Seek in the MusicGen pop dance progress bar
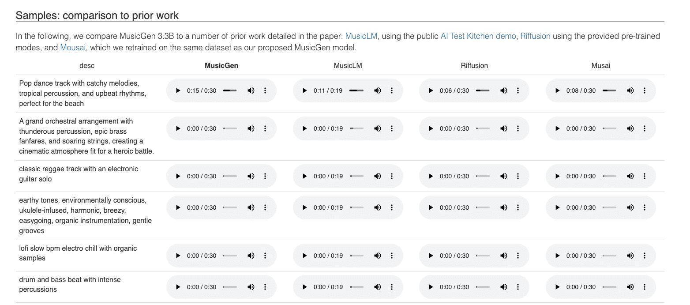Viewport: 690px width, 305px height. [230, 90]
